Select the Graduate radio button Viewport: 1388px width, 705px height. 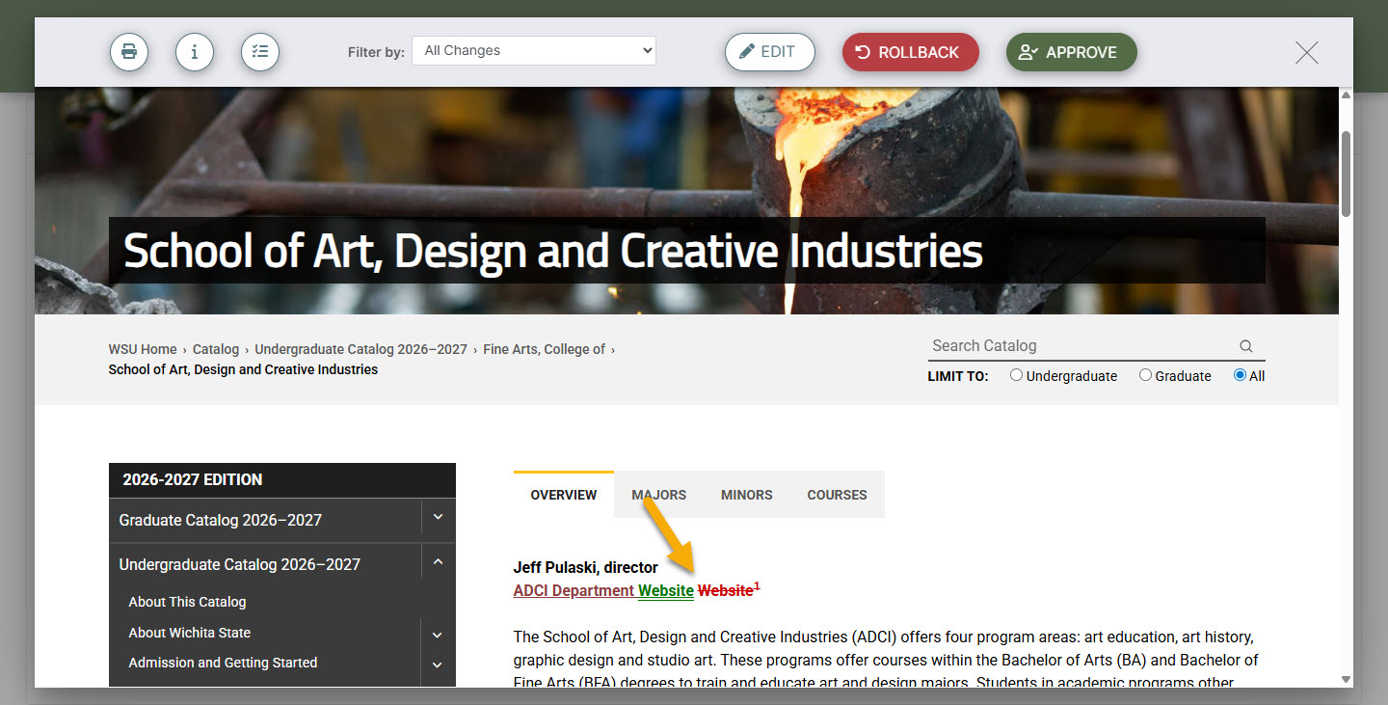coord(1145,375)
